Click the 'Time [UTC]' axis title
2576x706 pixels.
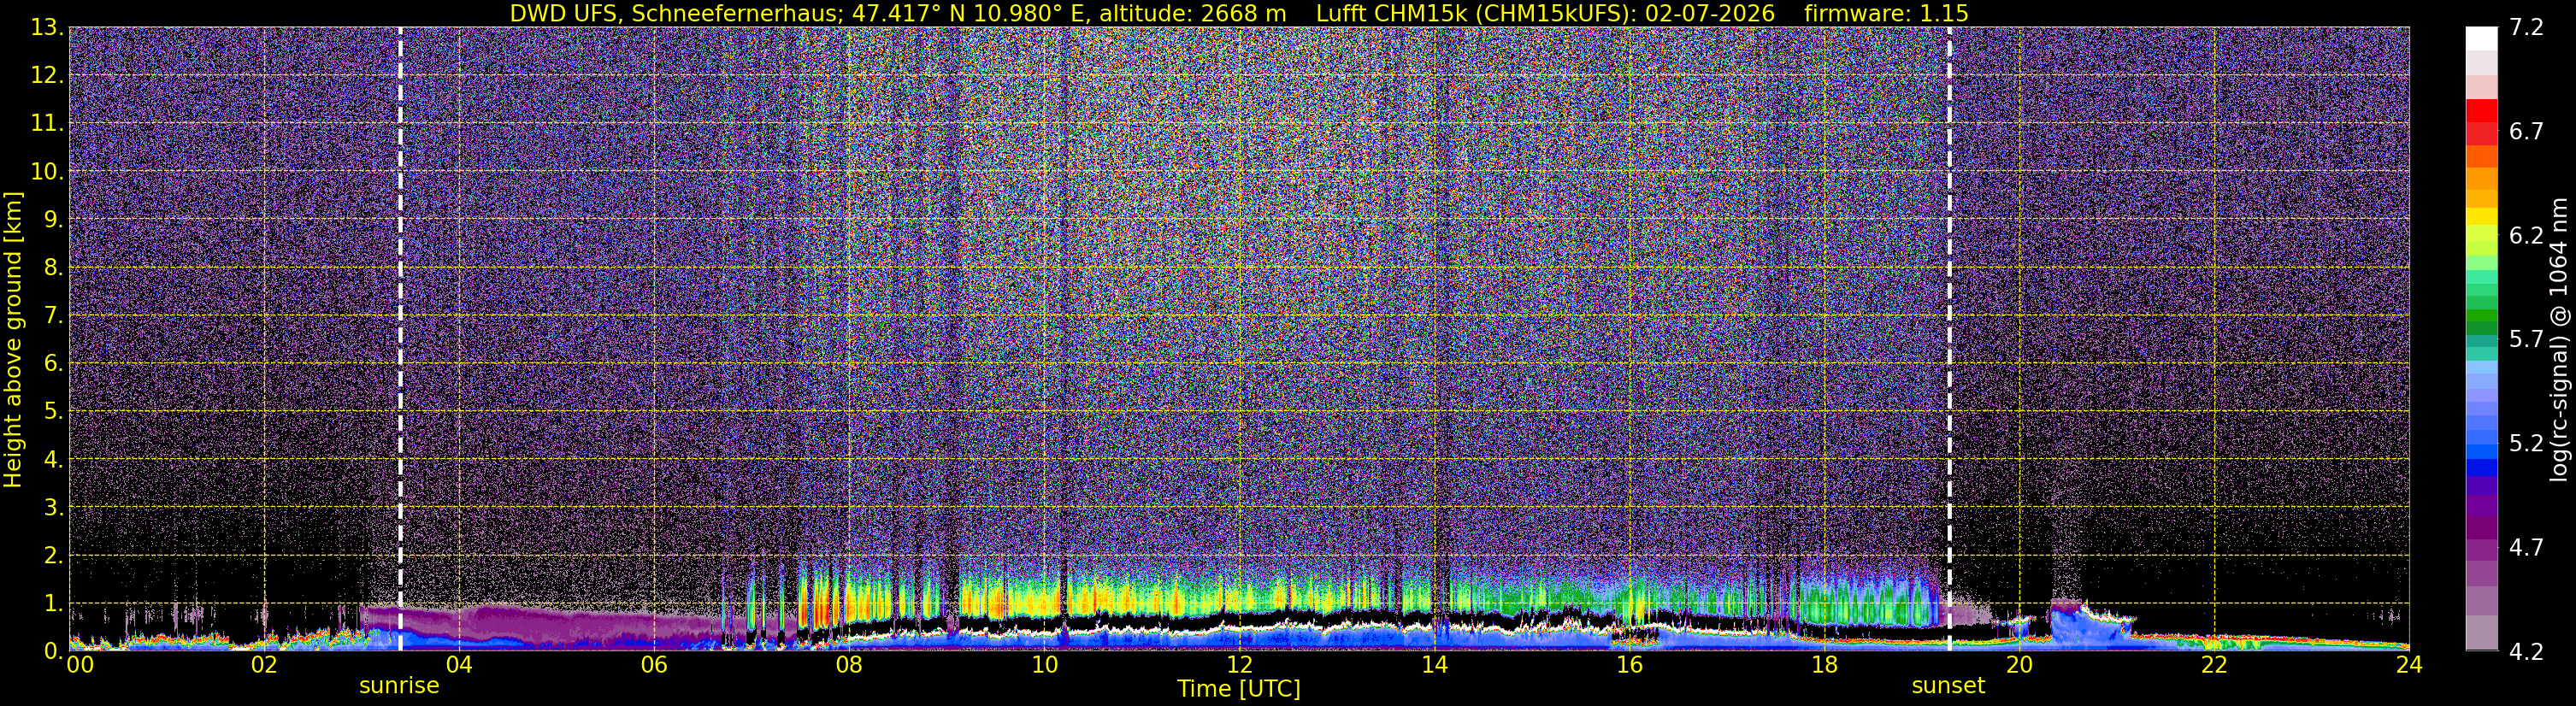click(1239, 689)
